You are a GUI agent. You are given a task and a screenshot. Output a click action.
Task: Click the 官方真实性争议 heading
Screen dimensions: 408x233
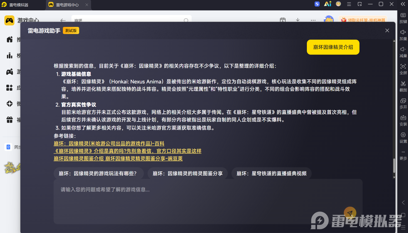[79, 105]
